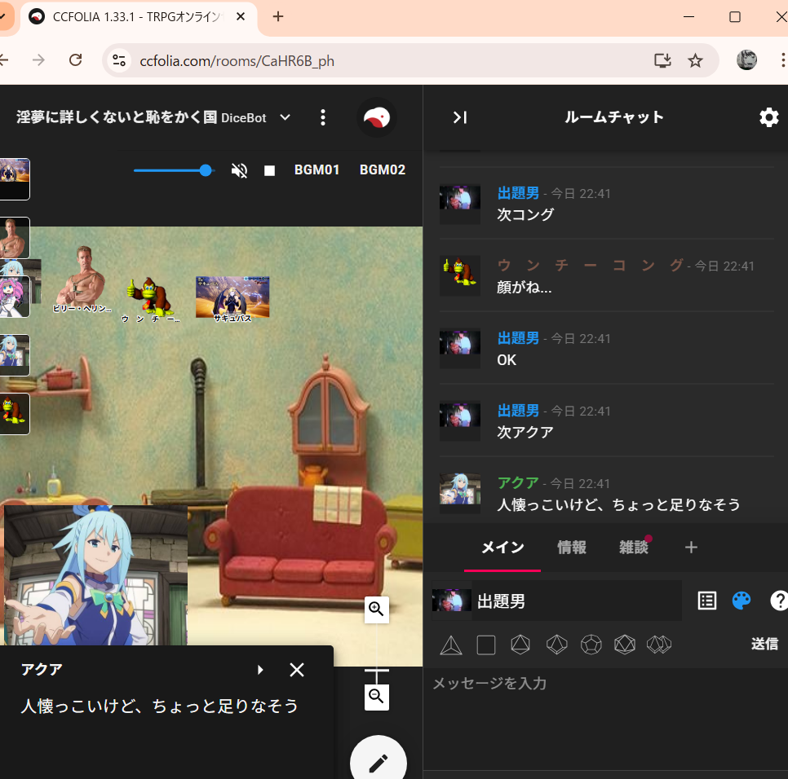Open room chat settings gear

coord(768,117)
